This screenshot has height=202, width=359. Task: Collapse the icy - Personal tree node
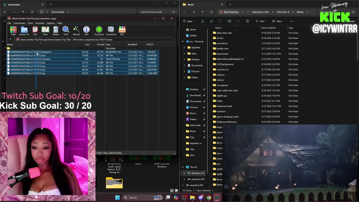(183, 42)
